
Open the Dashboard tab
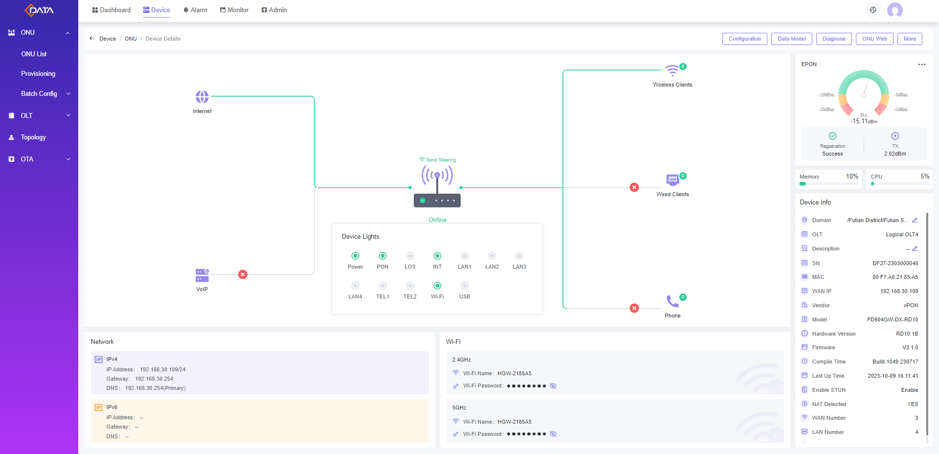coord(112,10)
